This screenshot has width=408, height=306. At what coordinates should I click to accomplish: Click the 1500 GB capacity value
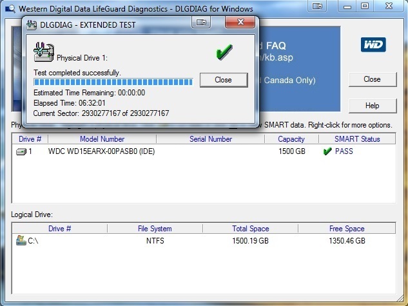point(292,151)
